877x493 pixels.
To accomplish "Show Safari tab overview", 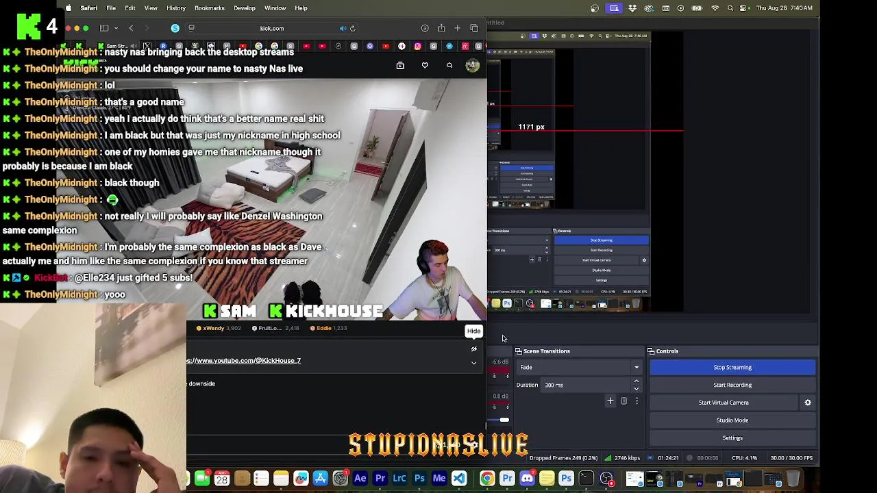I will coord(474,28).
